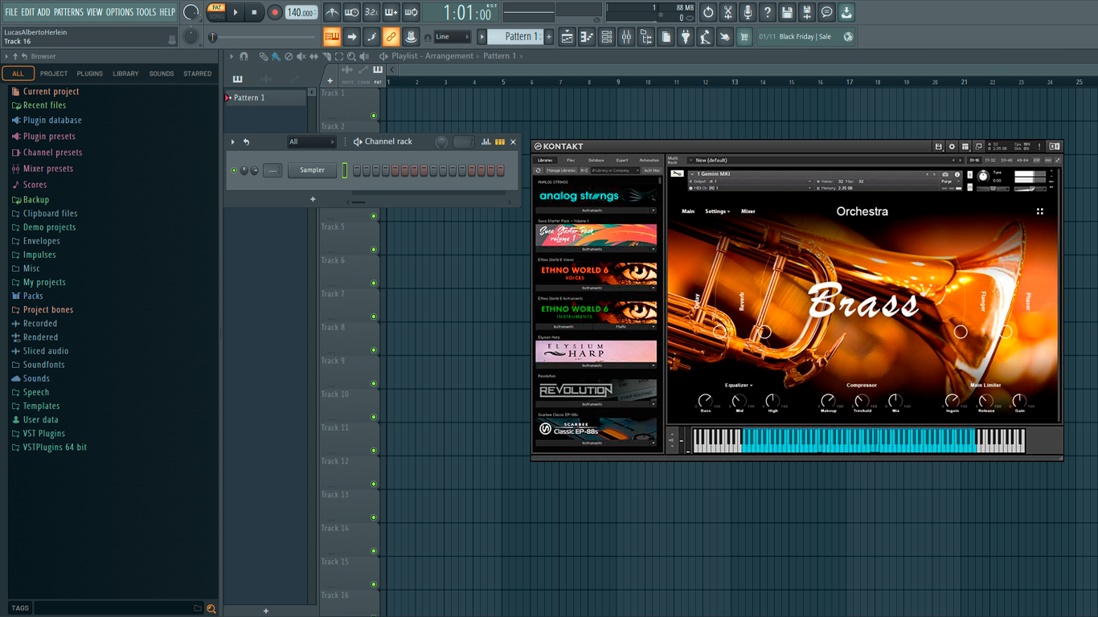Open Packs folder in browser

(33, 296)
